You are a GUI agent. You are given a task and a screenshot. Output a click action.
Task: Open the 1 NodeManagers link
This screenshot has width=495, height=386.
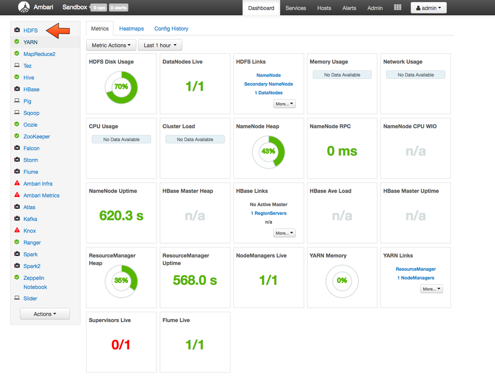[416, 277]
